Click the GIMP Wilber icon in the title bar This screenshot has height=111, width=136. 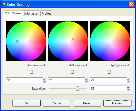(x=4, y=4)
